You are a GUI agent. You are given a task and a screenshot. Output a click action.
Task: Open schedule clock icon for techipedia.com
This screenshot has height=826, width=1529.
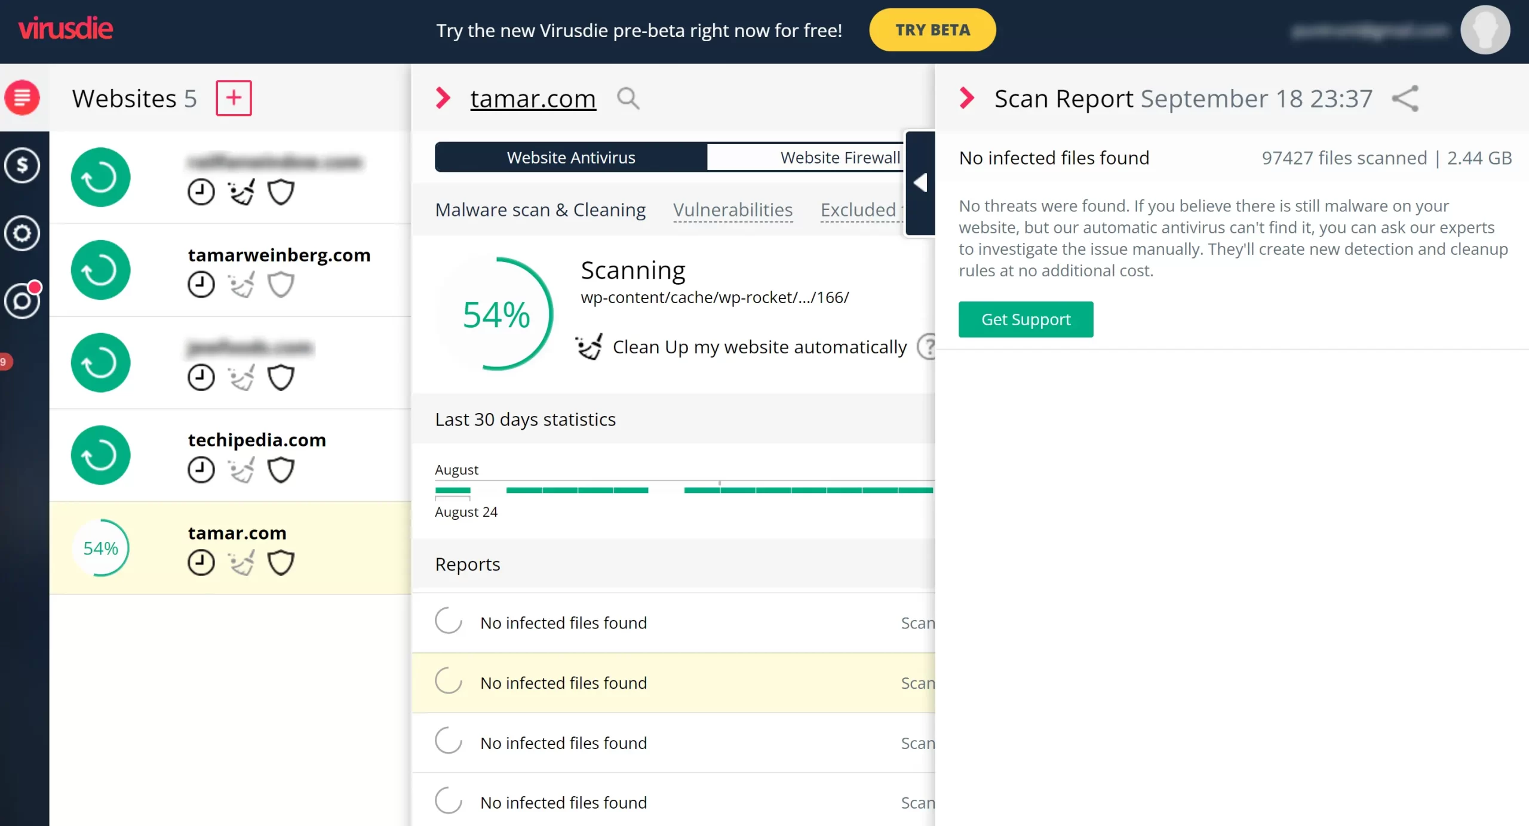coord(201,470)
